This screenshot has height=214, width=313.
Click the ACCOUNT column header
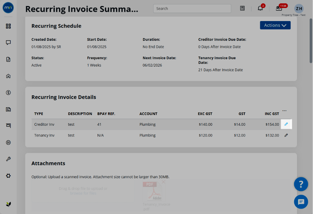click(148, 114)
